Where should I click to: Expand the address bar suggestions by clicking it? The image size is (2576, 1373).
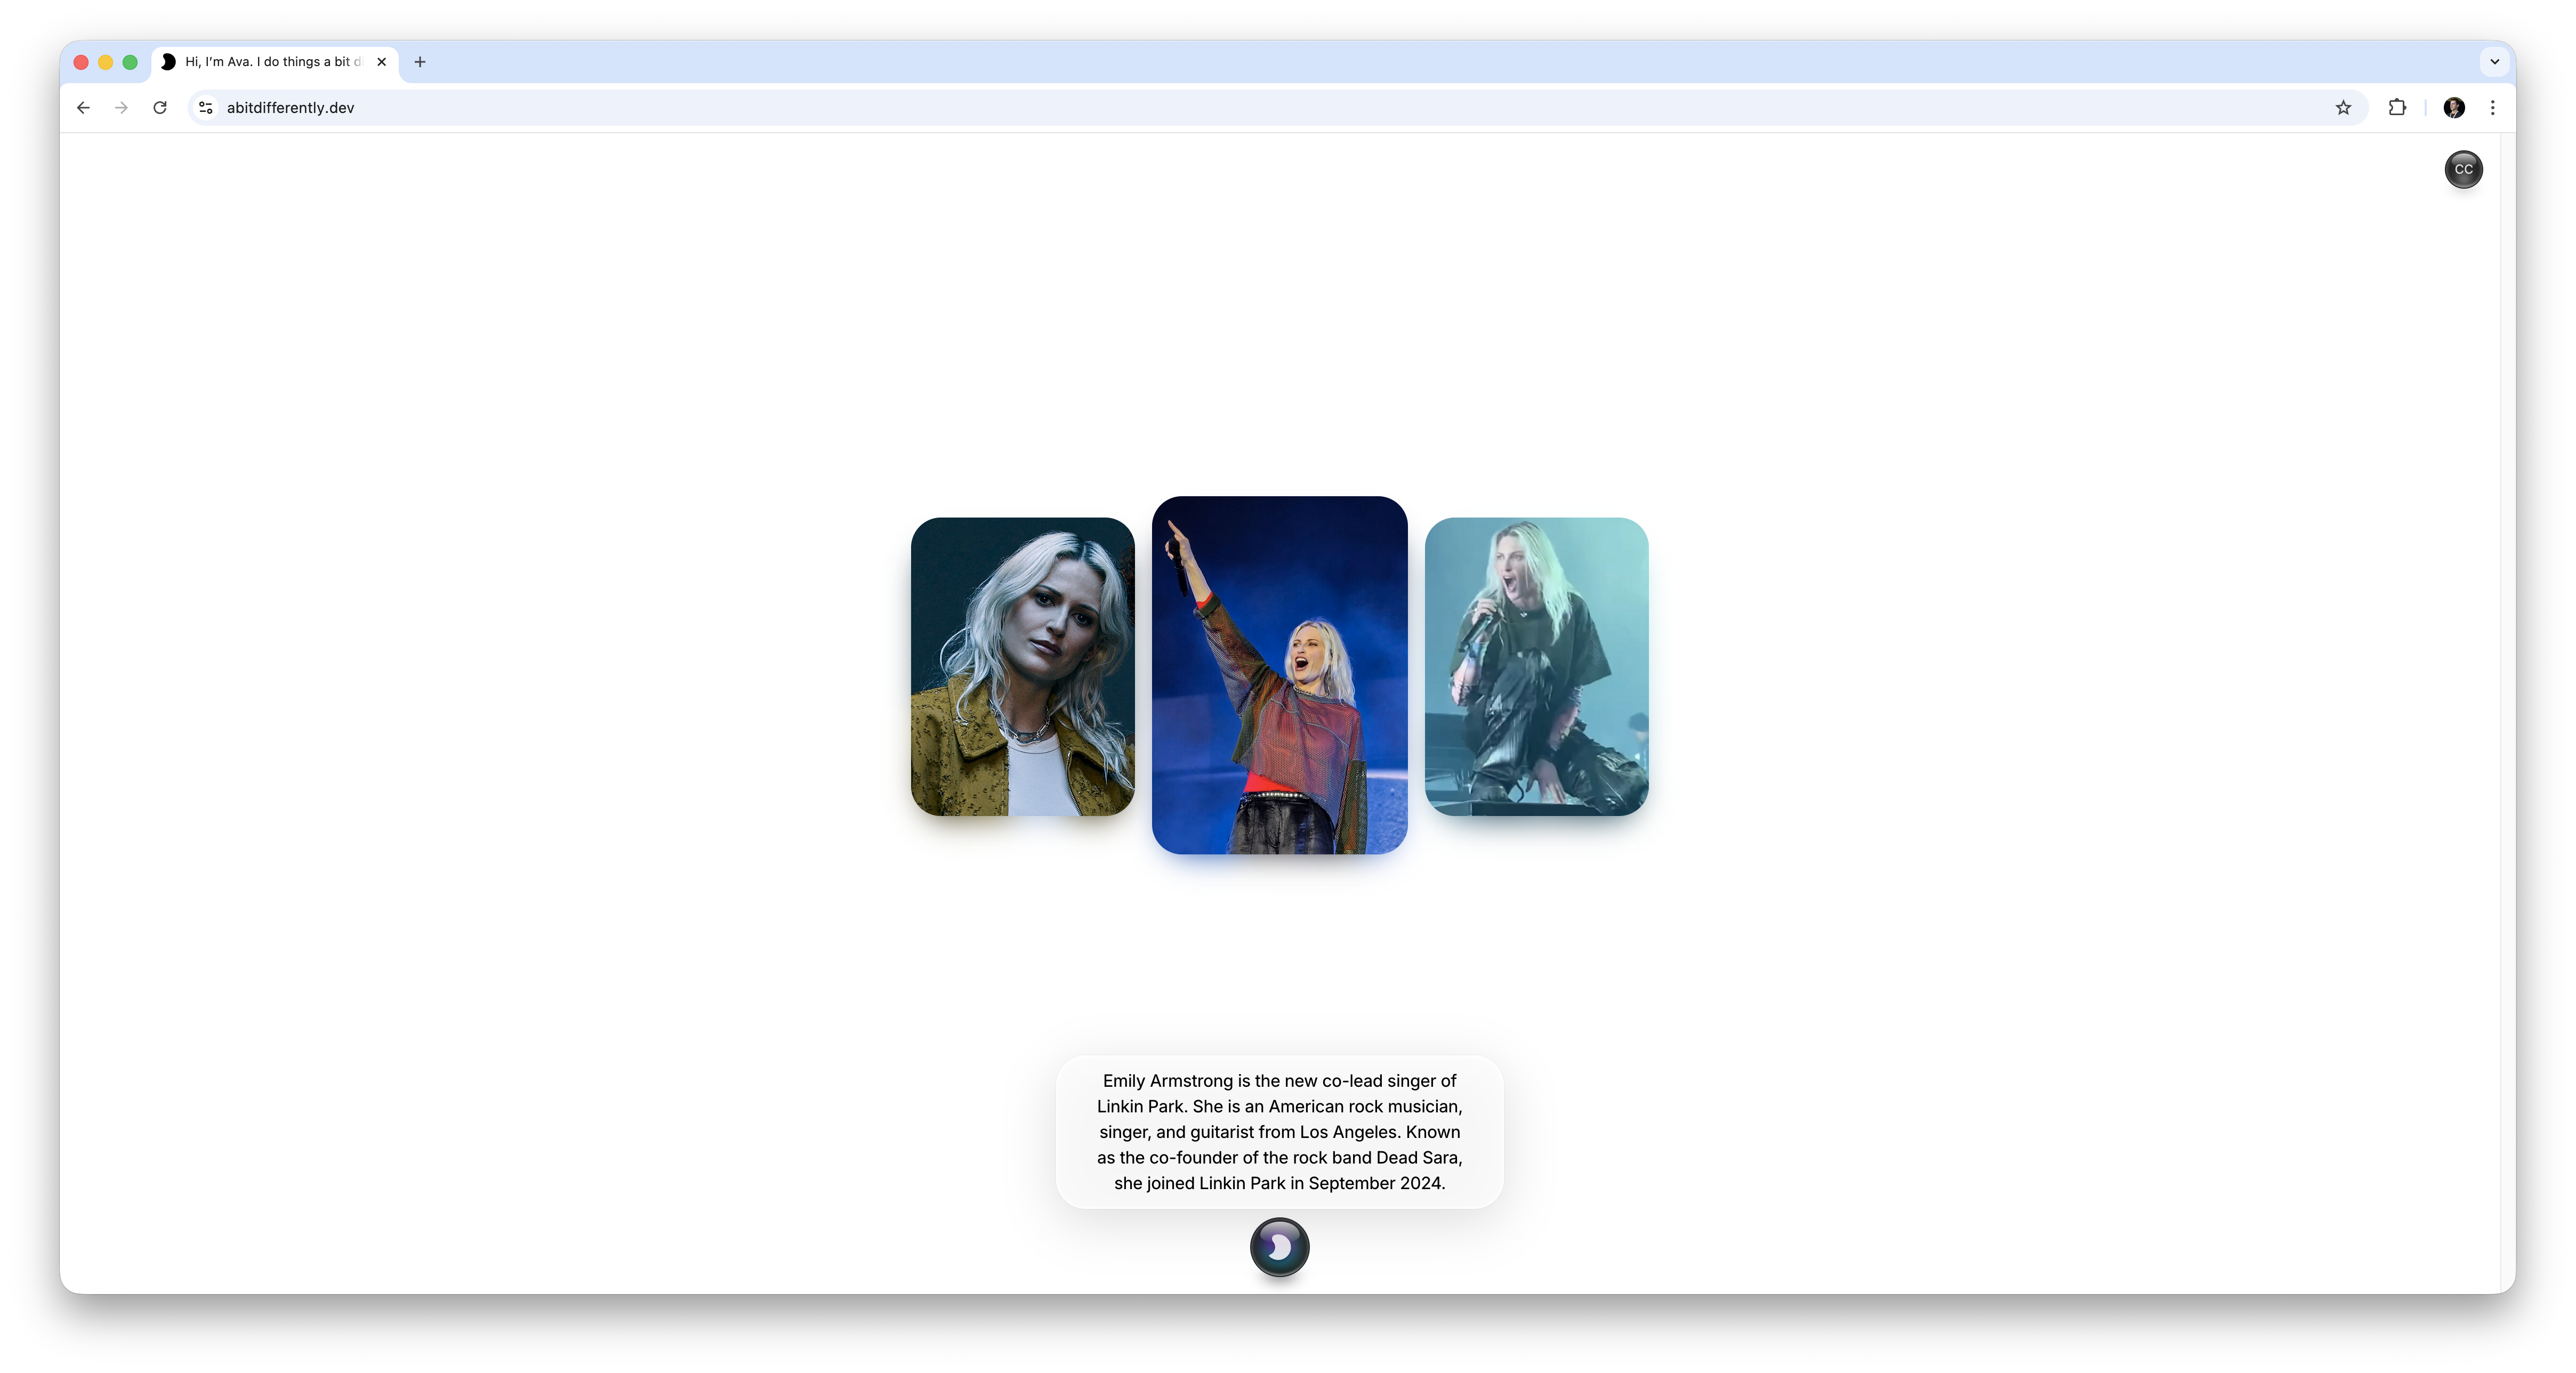(800, 108)
